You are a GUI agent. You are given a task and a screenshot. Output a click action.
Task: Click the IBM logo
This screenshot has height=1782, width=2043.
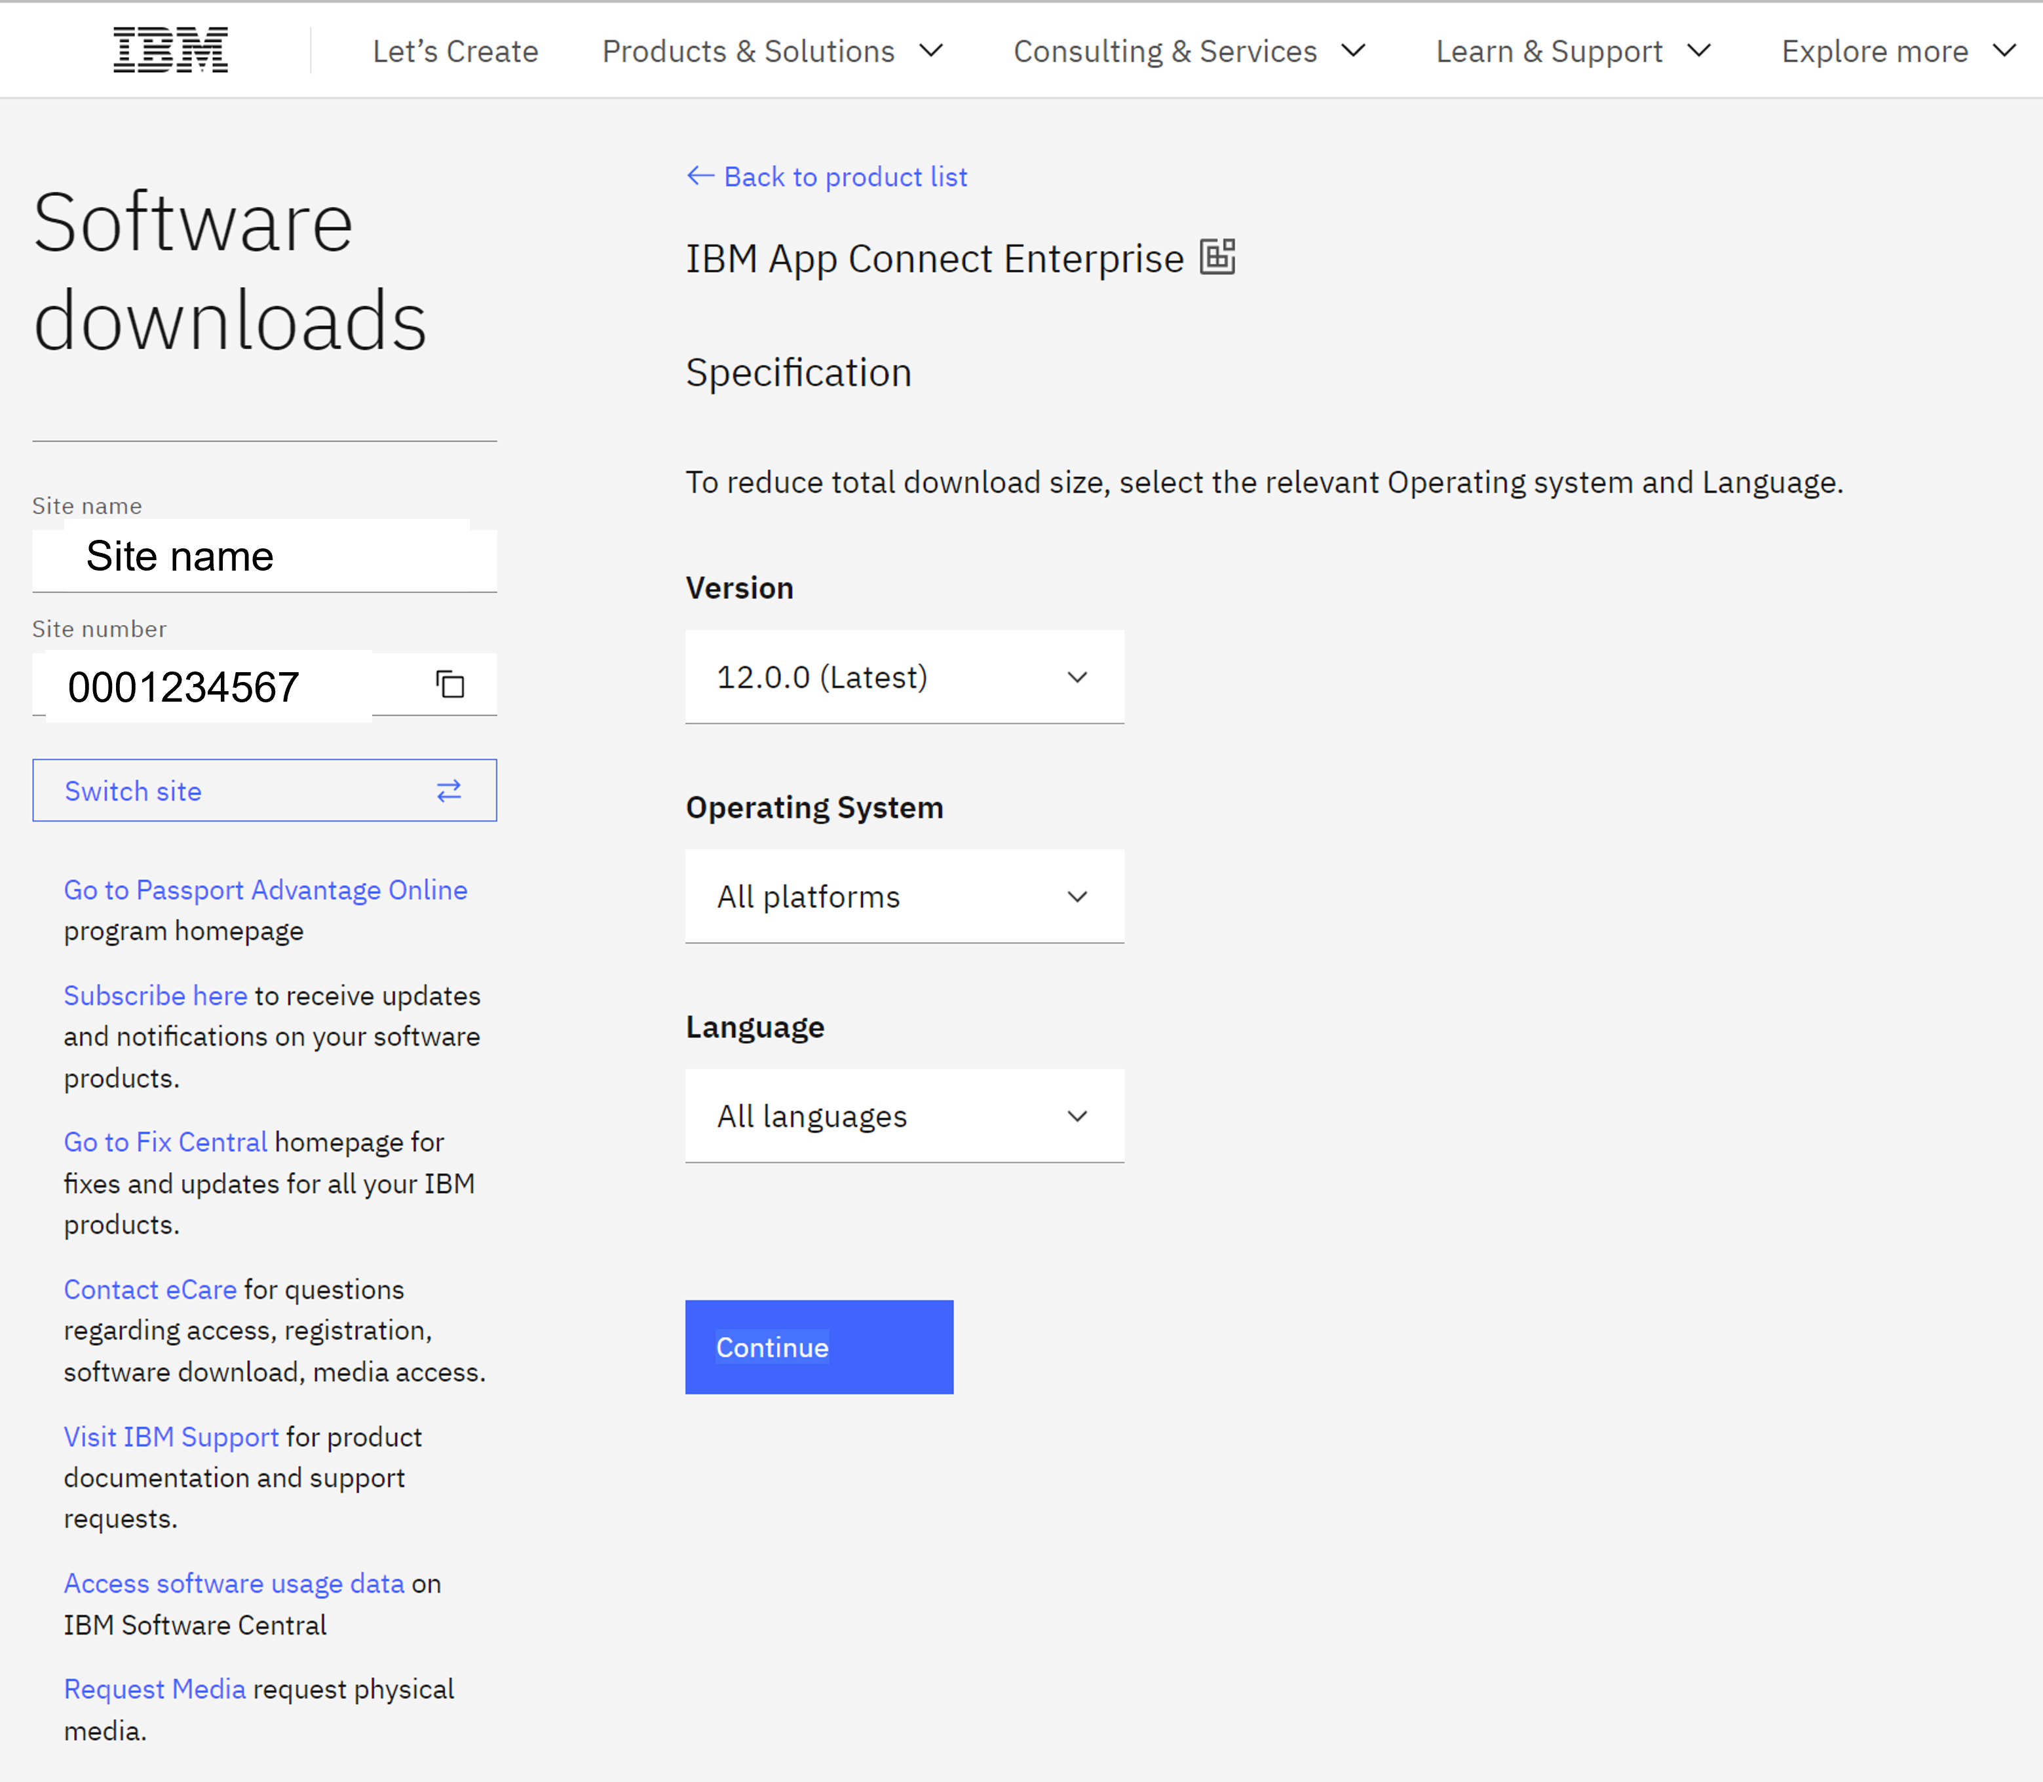tap(170, 50)
